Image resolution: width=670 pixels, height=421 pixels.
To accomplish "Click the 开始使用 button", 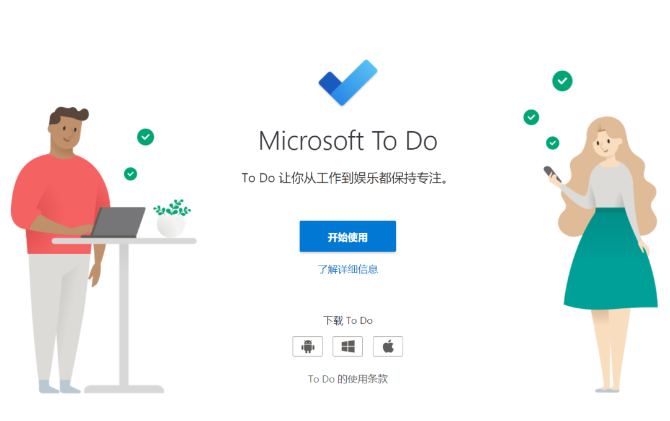I will pos(347,237).
